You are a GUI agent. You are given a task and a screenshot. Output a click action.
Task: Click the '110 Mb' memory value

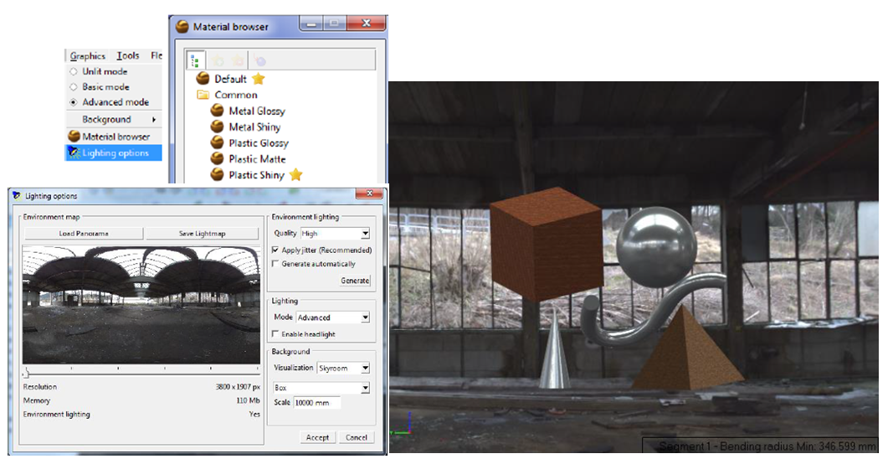pos(248,400)
